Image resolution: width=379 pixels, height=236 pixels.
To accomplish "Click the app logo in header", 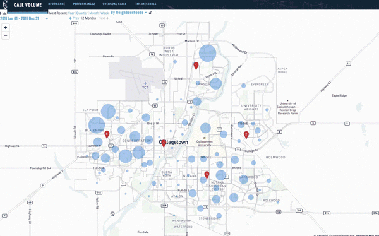I will click(5, 4).
